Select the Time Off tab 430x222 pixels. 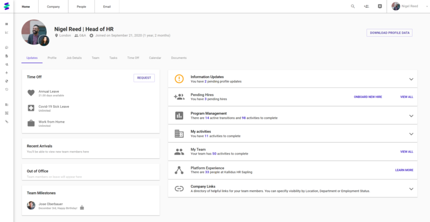133,58
